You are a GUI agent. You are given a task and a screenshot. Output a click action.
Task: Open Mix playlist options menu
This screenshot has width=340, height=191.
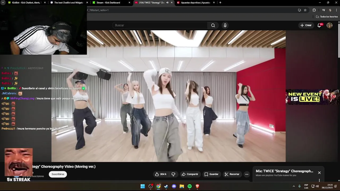coord(319,180)
